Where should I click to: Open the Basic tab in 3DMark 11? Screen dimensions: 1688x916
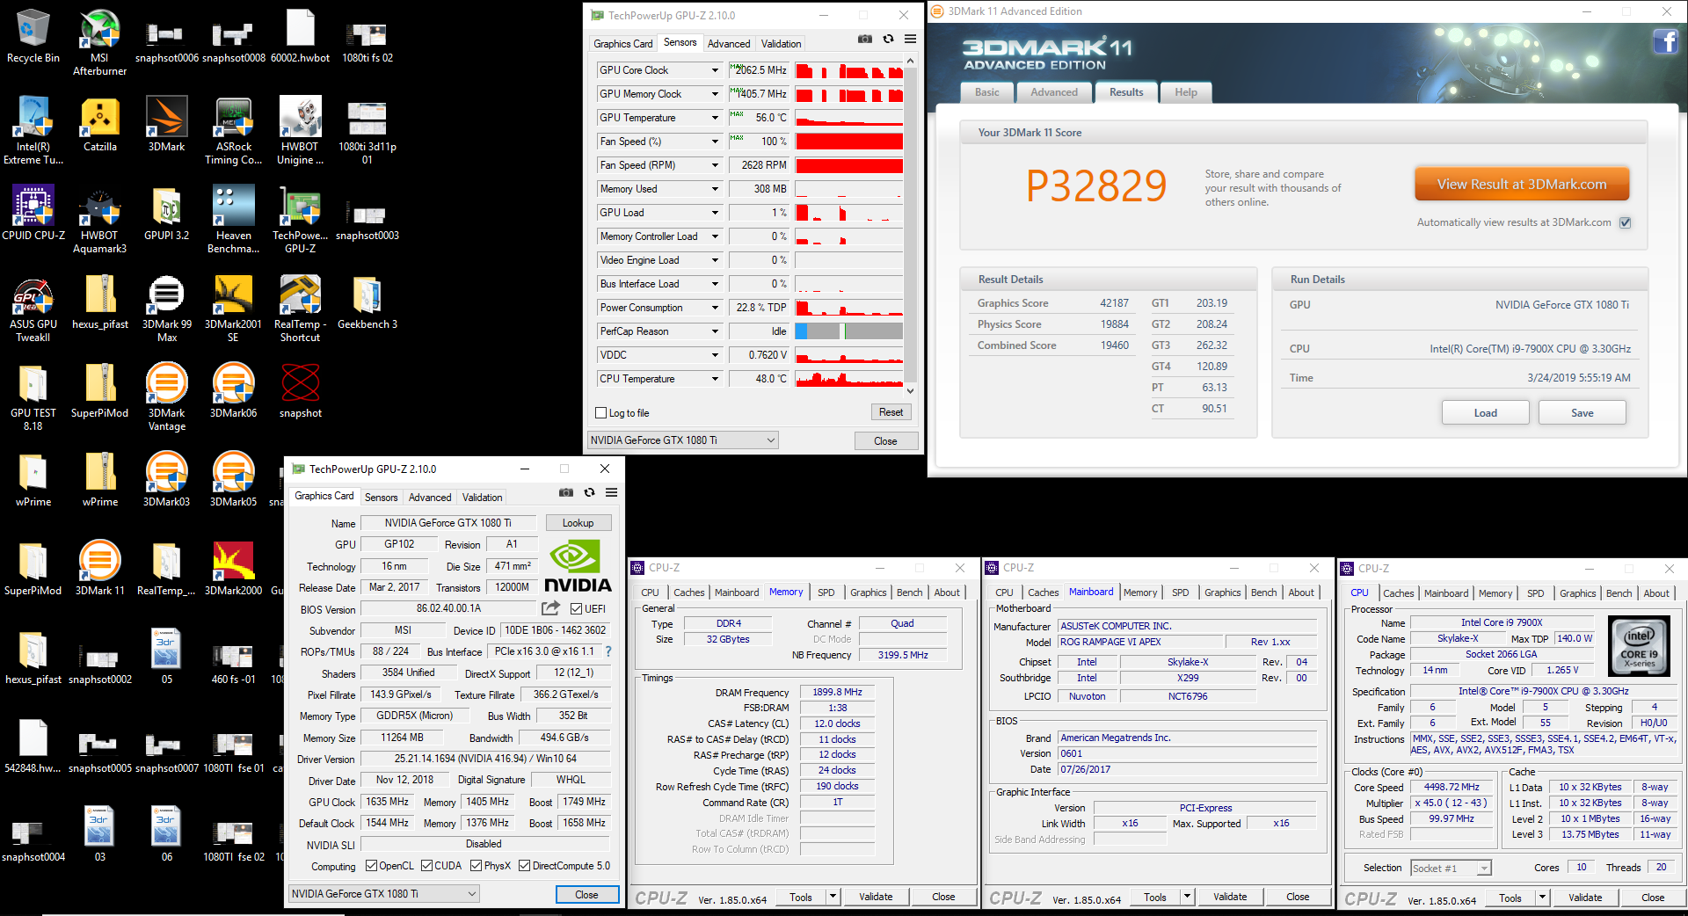[986, 92]
